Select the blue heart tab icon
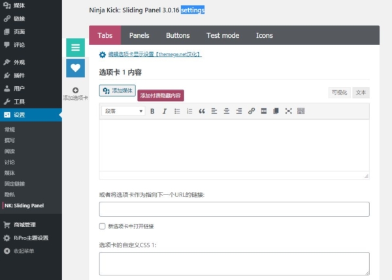392x280 pixels. click(x=76, y=68)
